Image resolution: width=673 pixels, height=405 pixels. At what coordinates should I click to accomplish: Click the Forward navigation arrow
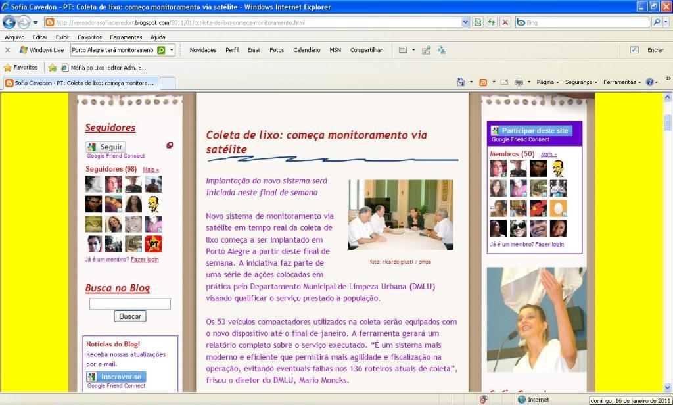click(x=24, y=22)
